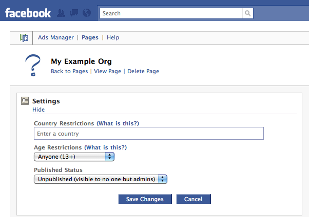Viewport: 309px width, 217px height.
Task: Click the Back to Pages link
Action: (x=69, y=71)
